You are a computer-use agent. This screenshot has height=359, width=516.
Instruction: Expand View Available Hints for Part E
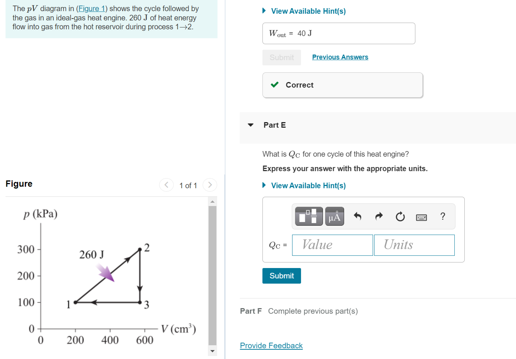point(308,185)
